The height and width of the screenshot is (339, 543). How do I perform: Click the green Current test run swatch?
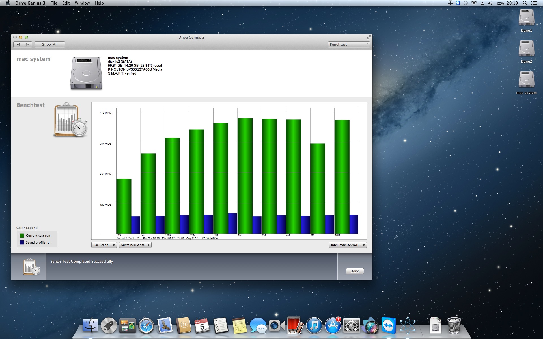click(22, 236)
